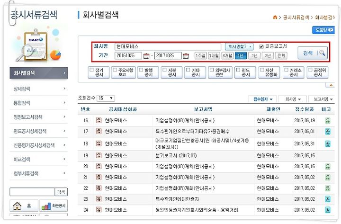341x224 pixels.
Task: Open report 특수관계인으로부터기타유가증권매수
Action: (x=192, y=131)
